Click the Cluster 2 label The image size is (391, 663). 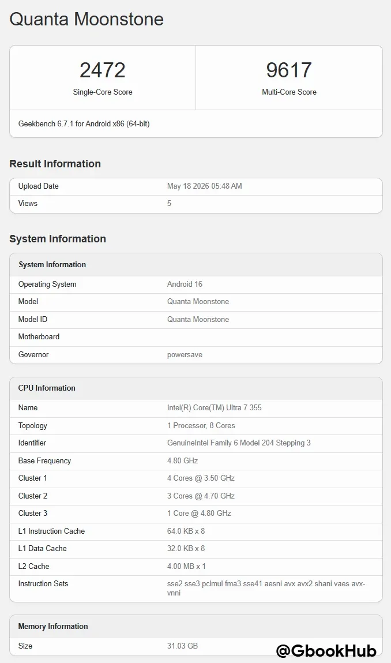click(32, 496)
